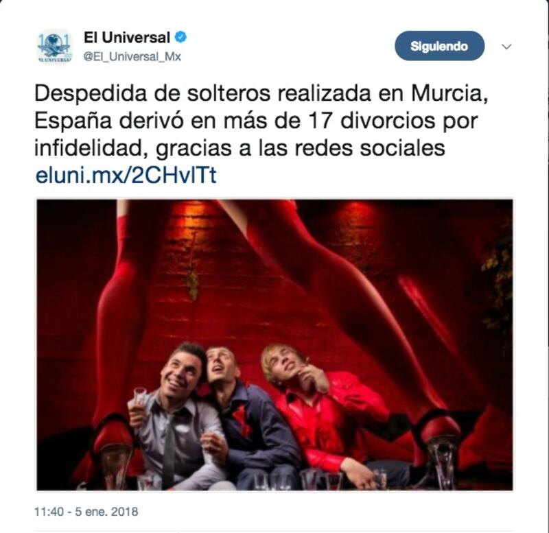Open the tweet photo of three men
The height and width of the screenshot is (533, 549).
[x=275, y=345]
